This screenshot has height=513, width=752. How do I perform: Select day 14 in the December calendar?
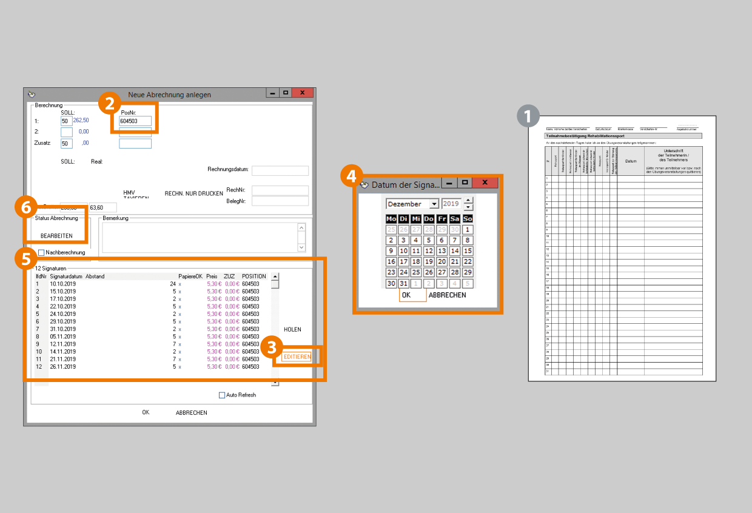[x=454, y=251]
